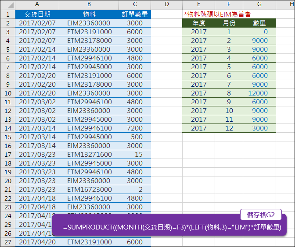Select year cell E9 with 2017
This screenshot has width=295, height=247.
tap(199, 85)
